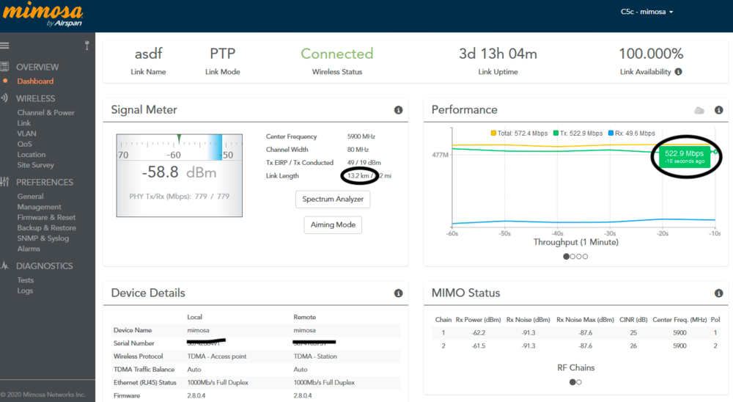Click the Performance panel info icon

click(719, 110)
